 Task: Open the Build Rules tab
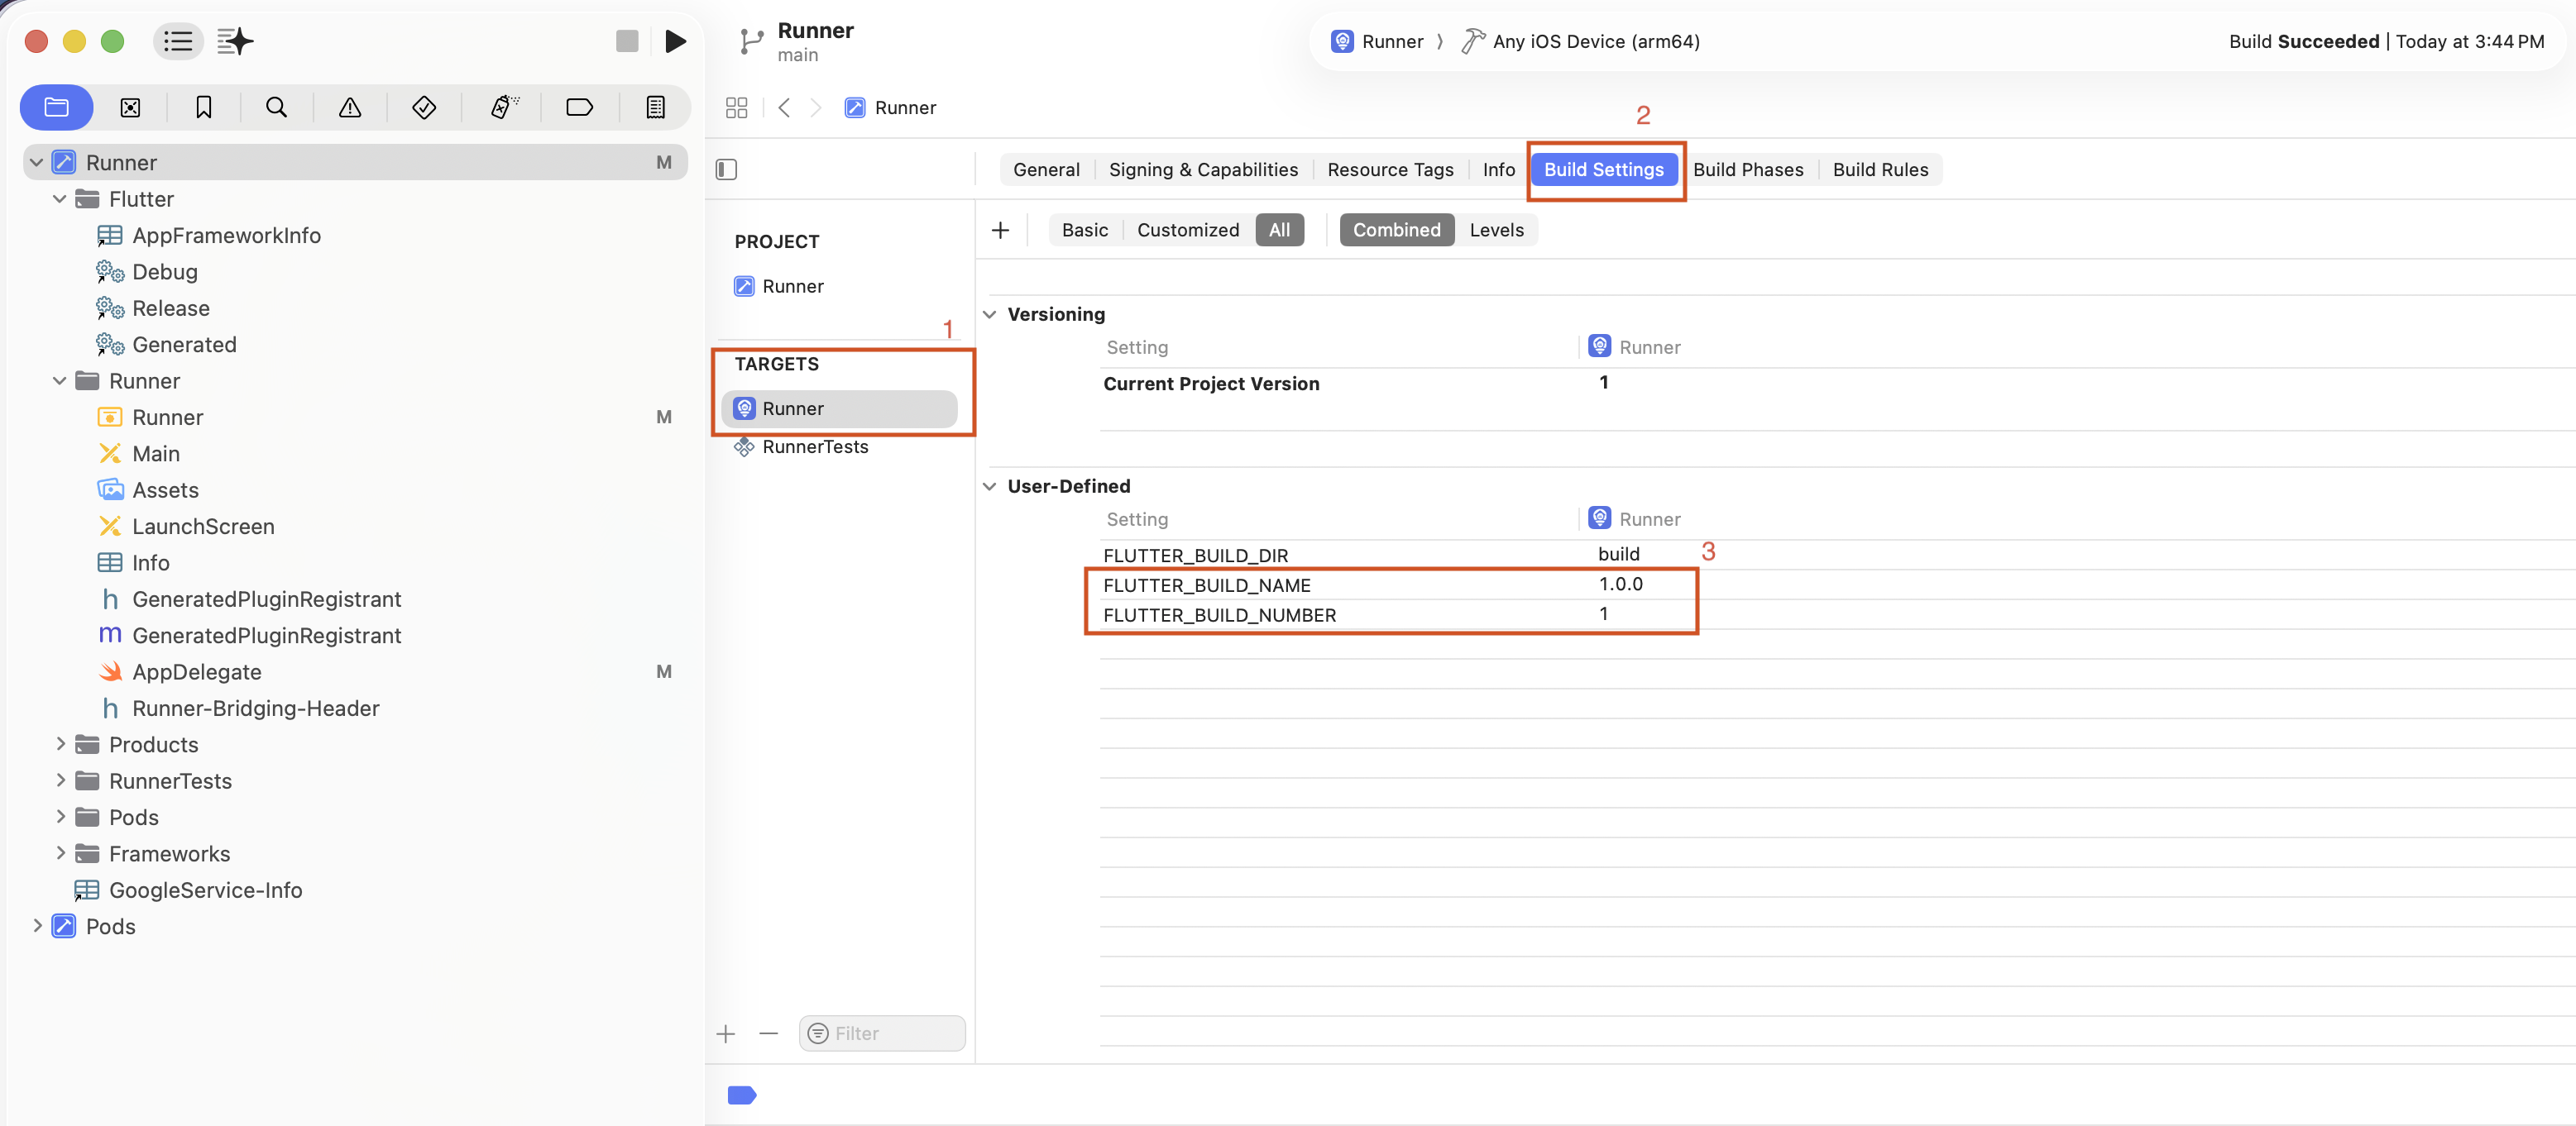click(1880, 169)
